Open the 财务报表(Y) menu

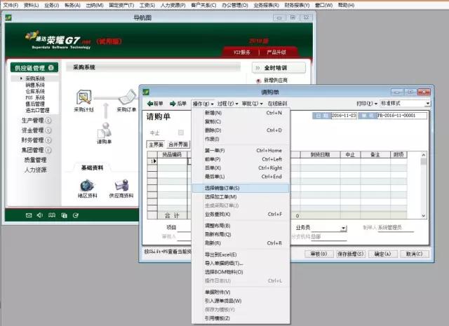(297, 5)
